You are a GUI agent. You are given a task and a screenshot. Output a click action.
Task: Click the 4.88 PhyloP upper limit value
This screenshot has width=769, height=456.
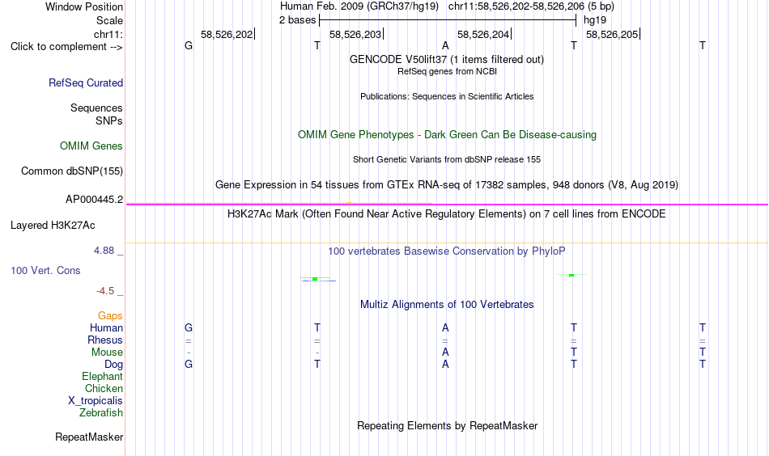104,251
